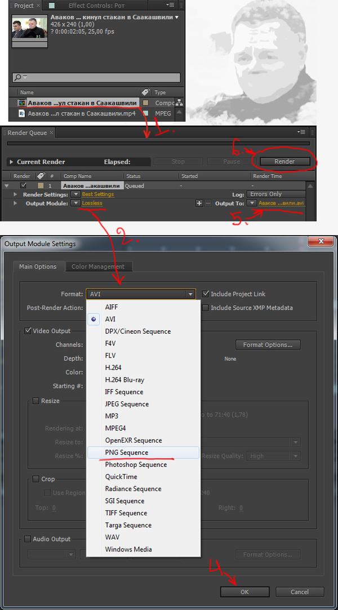The width and height of the screenshot is (338, 610).
Task: Open Render Queue panel menu icon
Action: click(x=301, y=132)
